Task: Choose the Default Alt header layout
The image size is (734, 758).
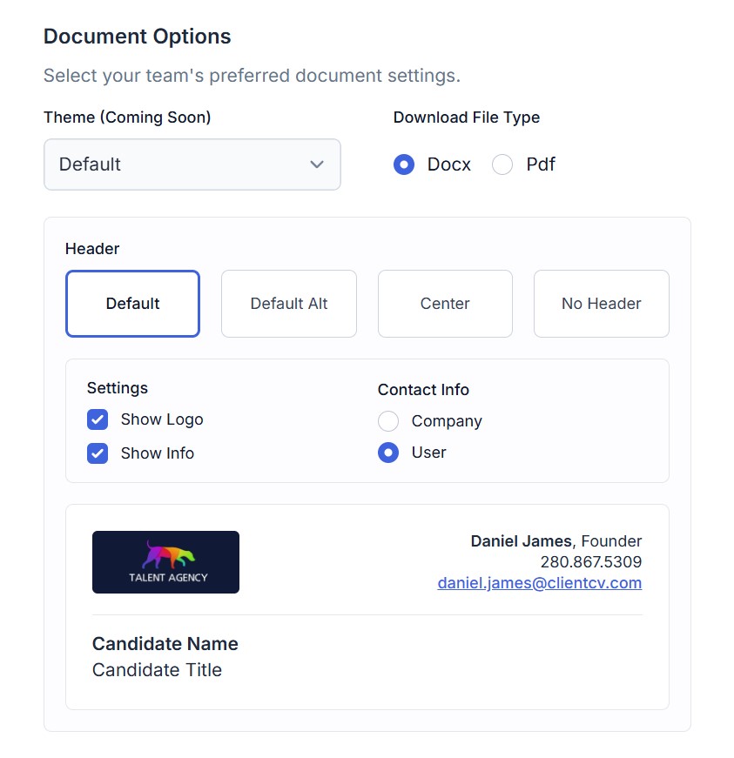Action: click(289, 304)
